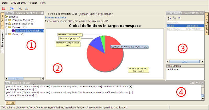Click the red exit icon in toolbar

4,8
